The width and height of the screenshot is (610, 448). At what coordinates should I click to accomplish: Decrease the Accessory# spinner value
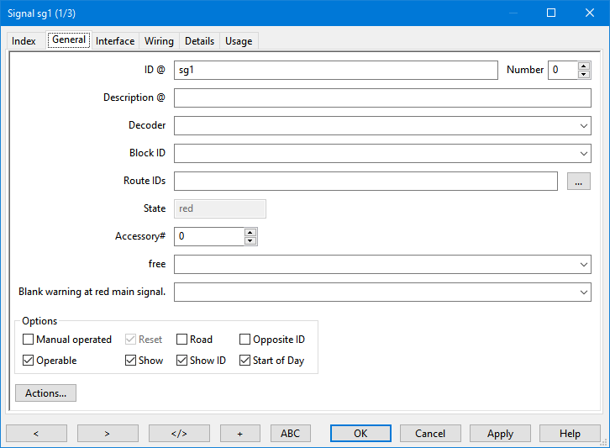coord(250,241)
